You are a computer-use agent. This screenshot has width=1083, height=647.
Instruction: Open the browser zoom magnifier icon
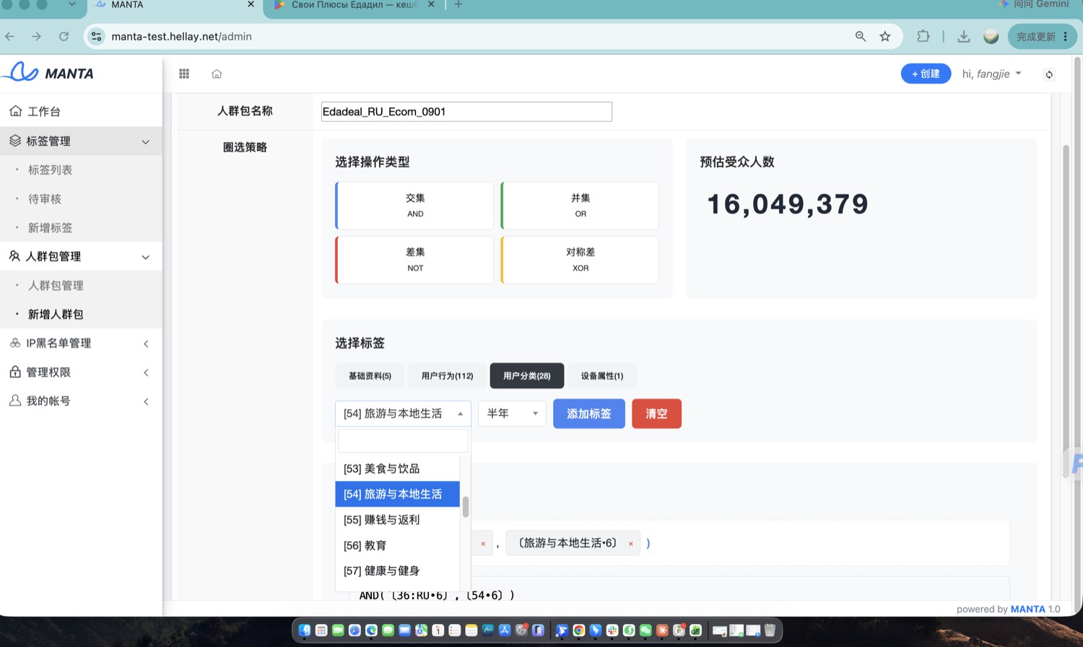point(861,36)
